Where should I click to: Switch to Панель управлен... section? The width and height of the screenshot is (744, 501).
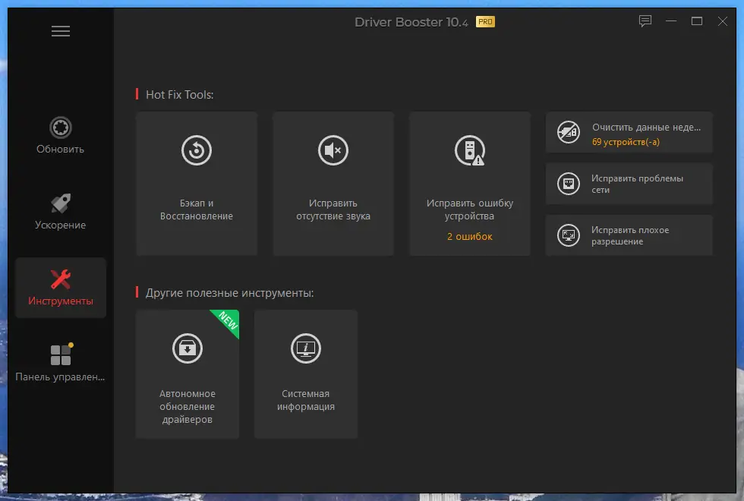pyautogui.click(x=60, y=355)
